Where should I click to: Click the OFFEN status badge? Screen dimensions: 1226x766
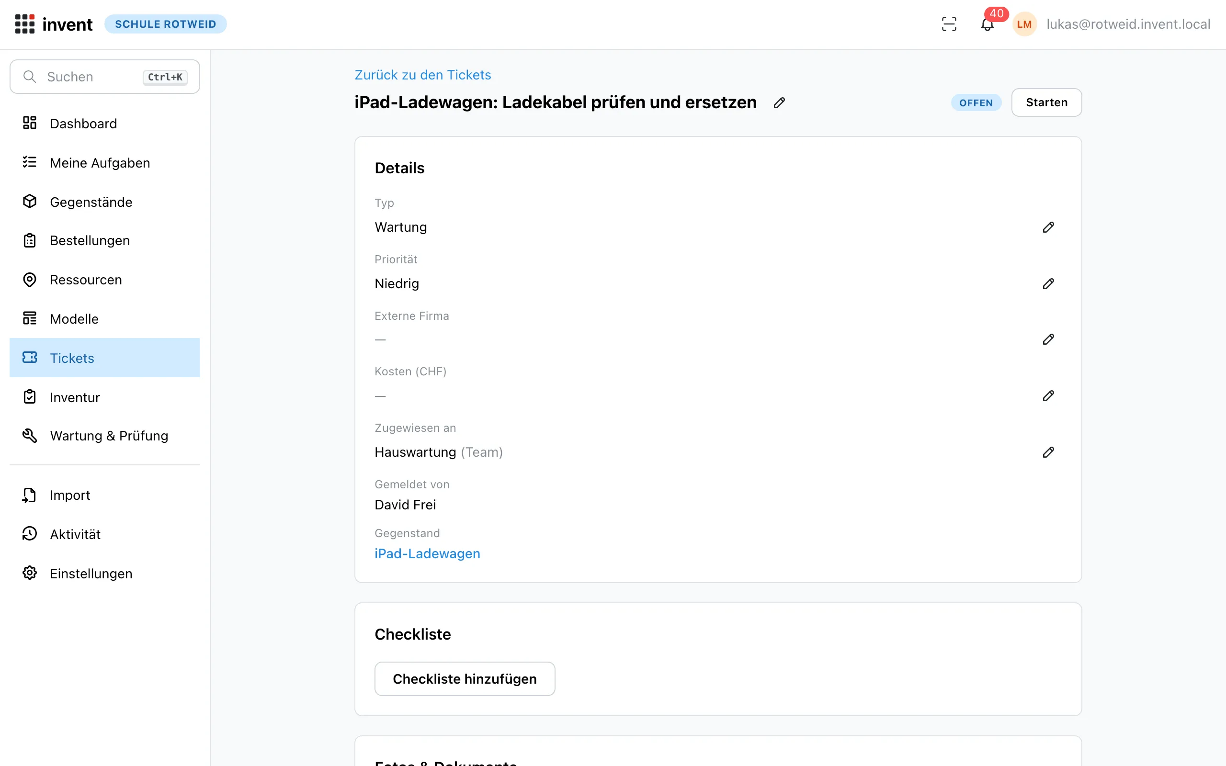[x=976, y=103]
